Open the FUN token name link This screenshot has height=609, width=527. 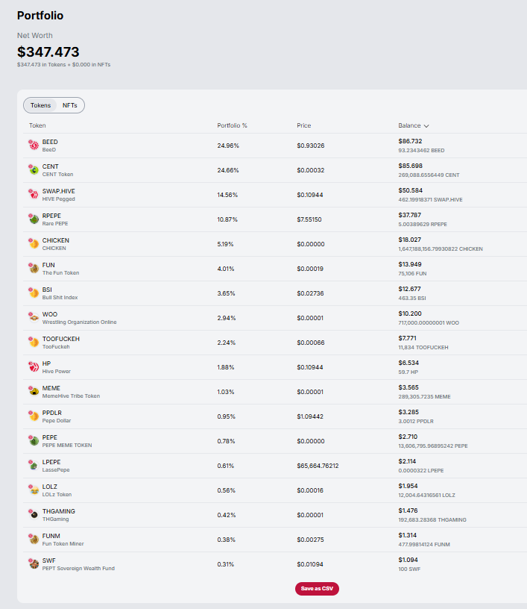[48, 265]
